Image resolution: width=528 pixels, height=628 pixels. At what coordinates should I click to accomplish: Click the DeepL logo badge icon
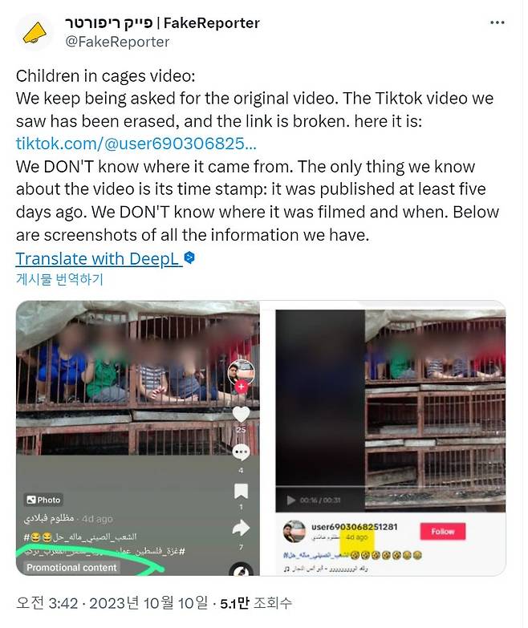(190, 257)
